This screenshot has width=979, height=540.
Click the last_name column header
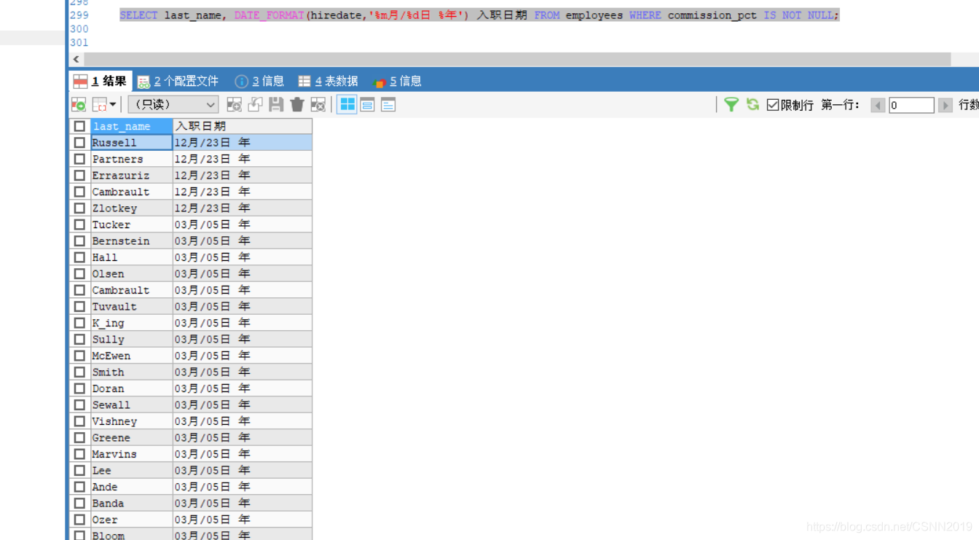(131, 126)
